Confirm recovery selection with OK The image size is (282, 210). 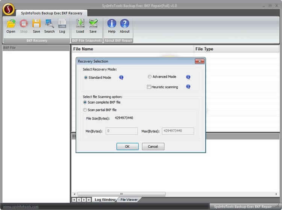coord(127,147)
